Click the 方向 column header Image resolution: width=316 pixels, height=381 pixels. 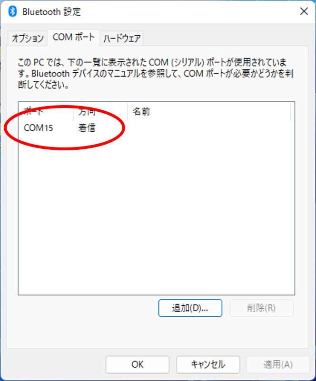[x=100, y=112]
